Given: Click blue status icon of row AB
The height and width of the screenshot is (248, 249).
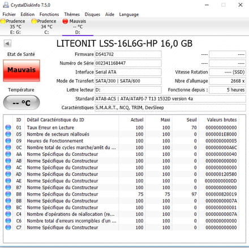Looking at the screenshot, I should point(8,161).
